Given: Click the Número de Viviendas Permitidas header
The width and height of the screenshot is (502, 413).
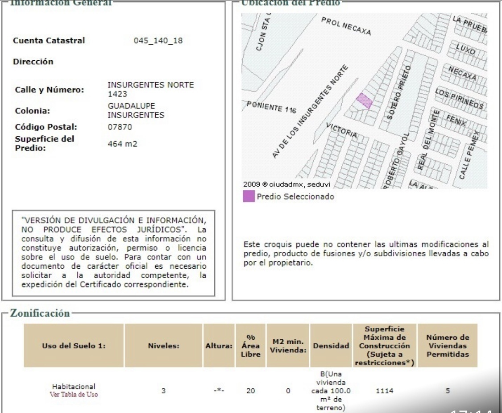Looking at the screenshot, I should (448, 346).
